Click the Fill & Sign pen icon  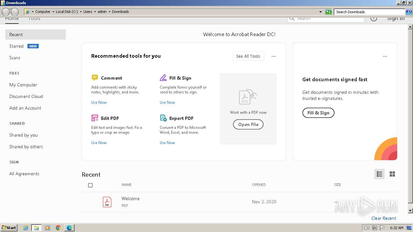coord(163,78)
